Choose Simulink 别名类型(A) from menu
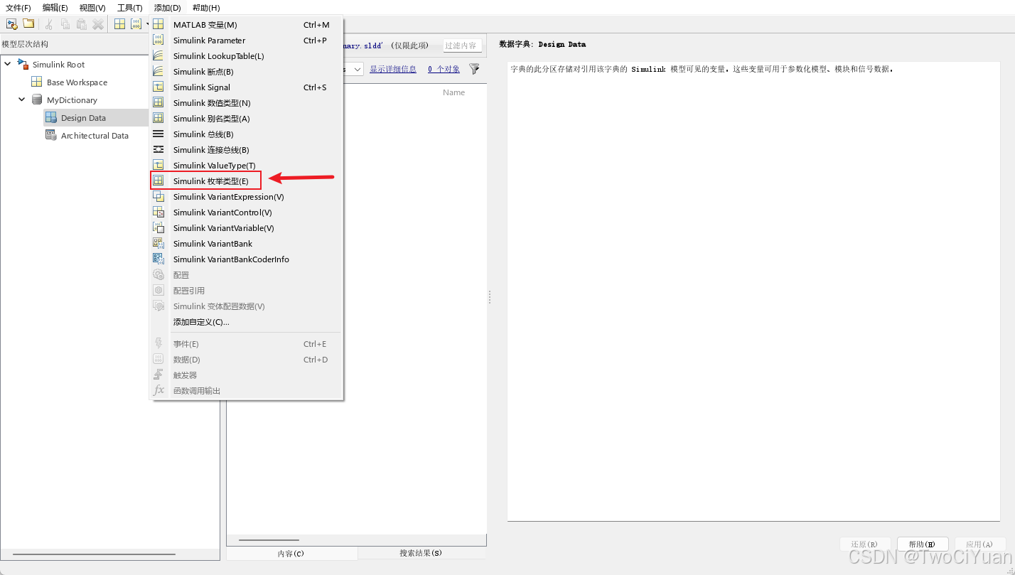This screenshot has width=1015, height=575. click(x=246, y=118)
